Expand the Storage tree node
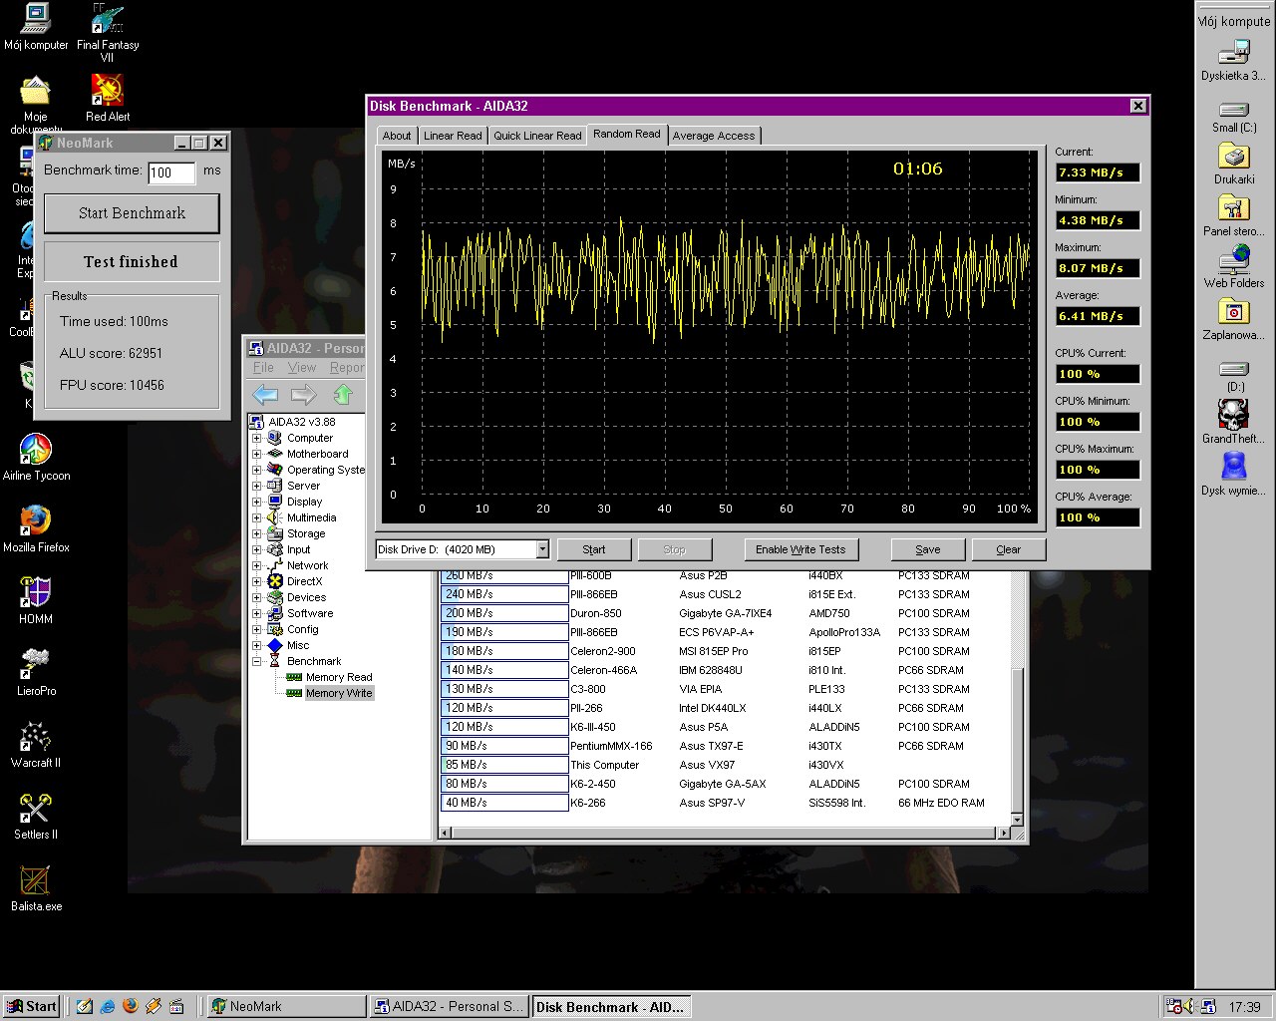The image size is (1276, 1021). (256, 533)
